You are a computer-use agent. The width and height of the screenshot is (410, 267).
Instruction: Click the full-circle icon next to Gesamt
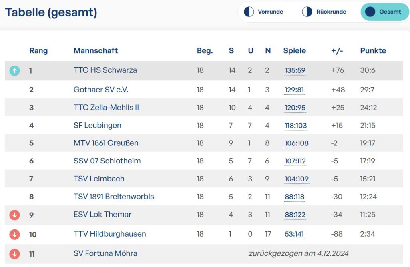click(x=370, y=12)
